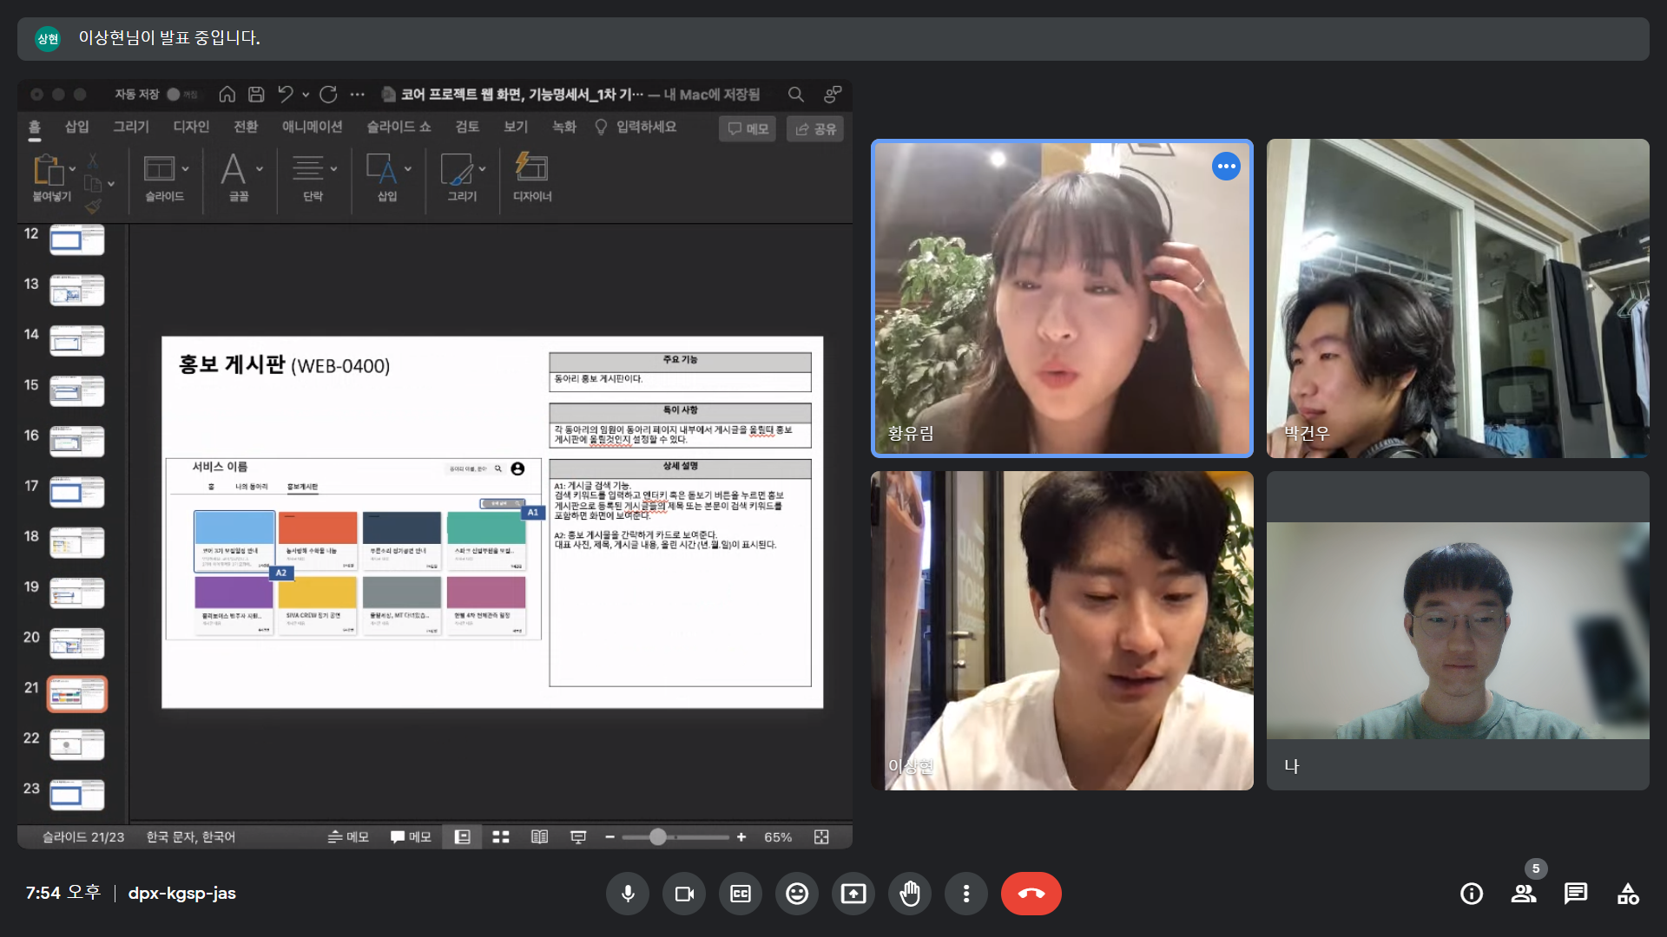1667x937 pixels.
Task: Open the 애니메이션 ribbon tab
Action: (312, 127)
